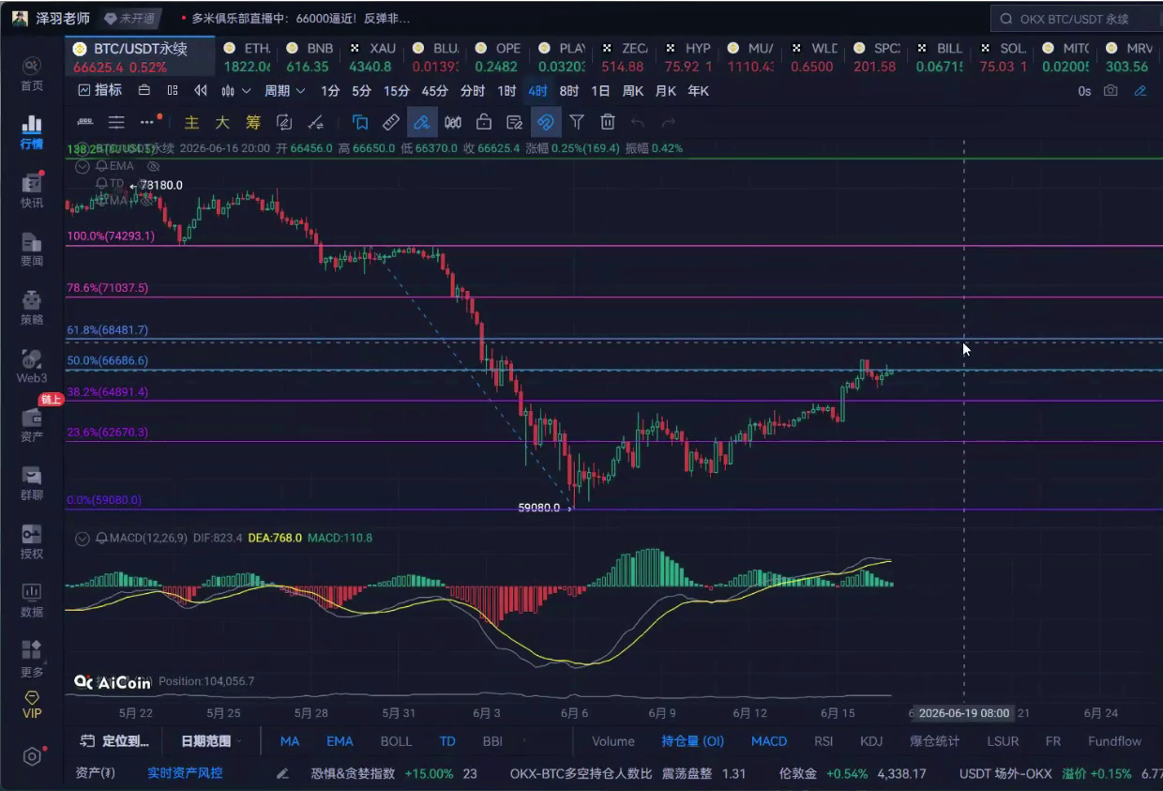Toggle the TD indicator
1163x791 pixels.
[x=447, y=741]
